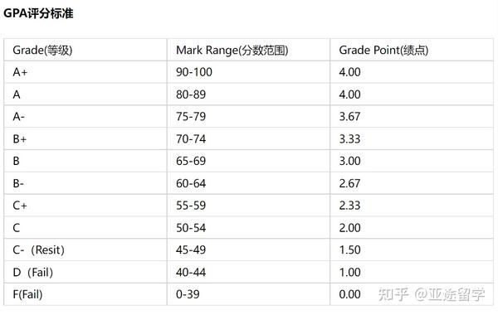The width and height of the screenshot is (498, 315).
Task: Select the C- (Resit) grade cell
Action: [x=85, y=250]
